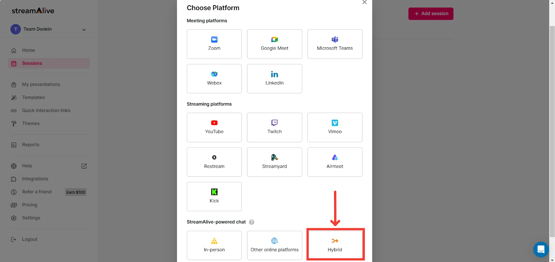
Task: Click the Logout arrow icon
Action: pos(14,239)
